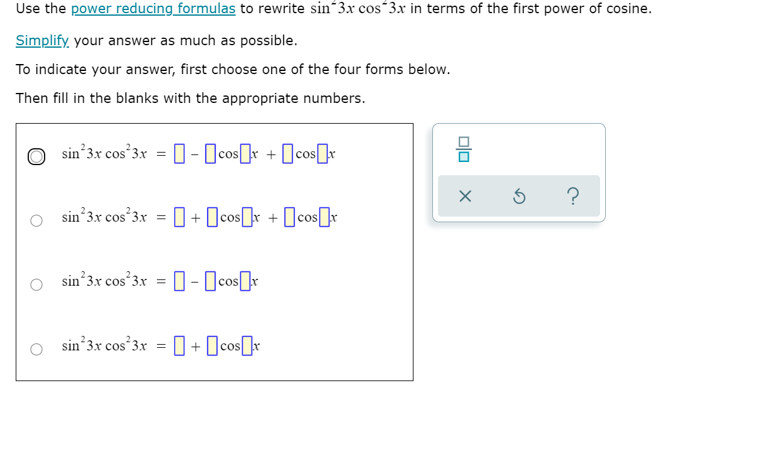
Task: Click the second cosine coefficient blank, first form
Action: point(287,153)
